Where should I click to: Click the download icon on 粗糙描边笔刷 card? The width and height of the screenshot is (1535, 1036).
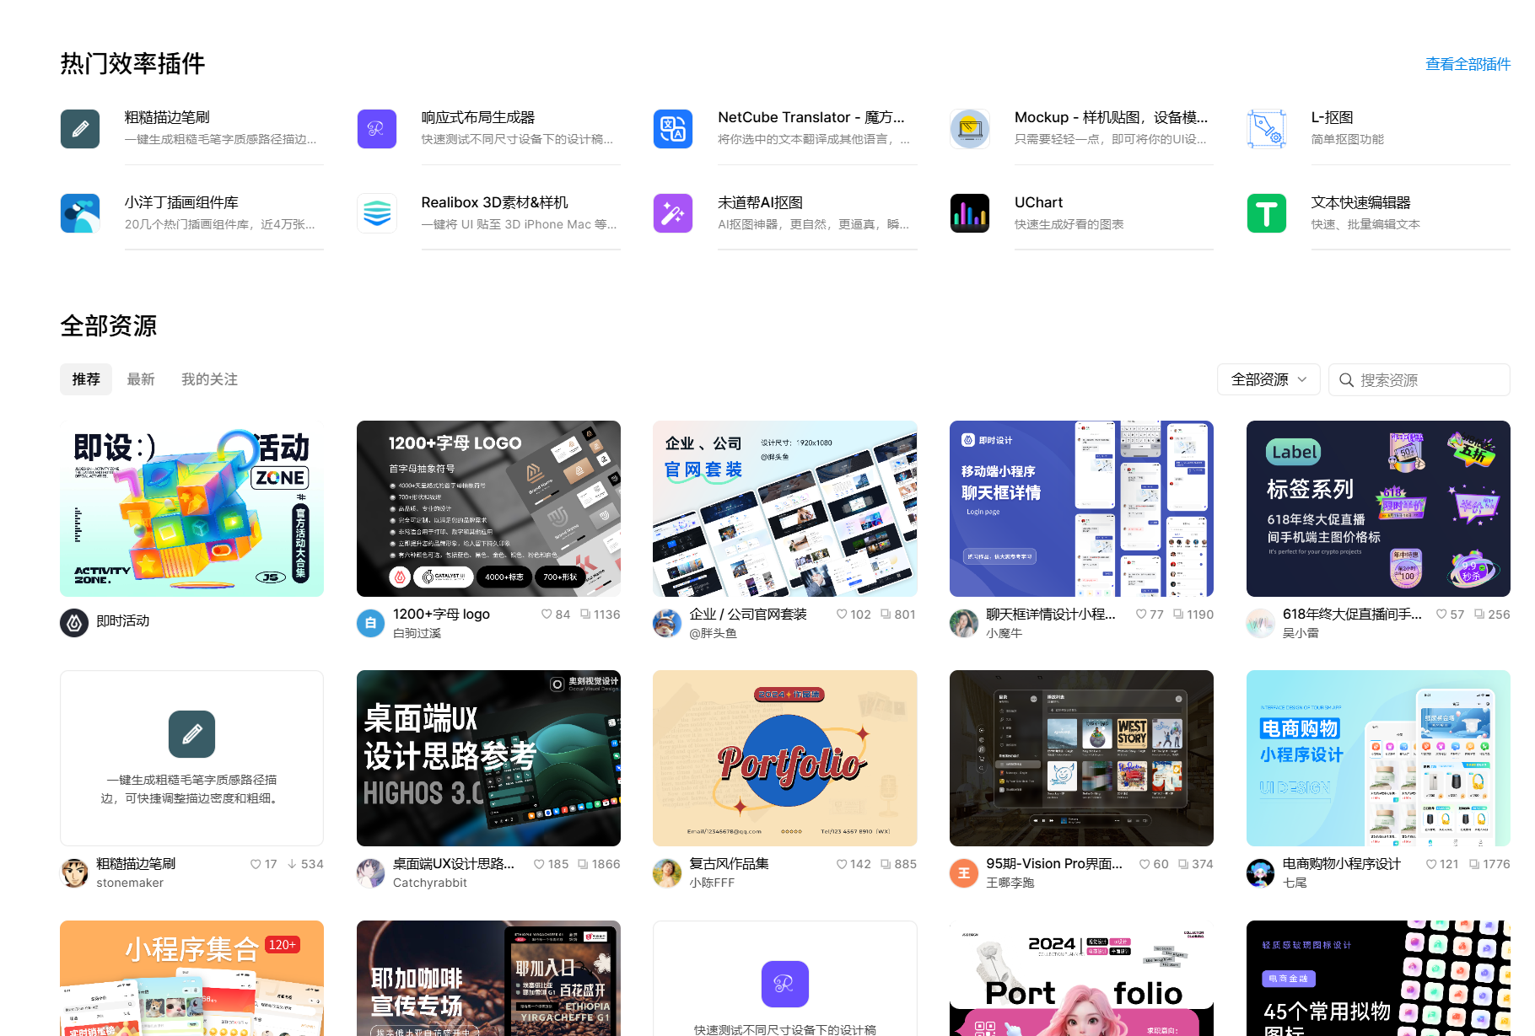point(292,864)
